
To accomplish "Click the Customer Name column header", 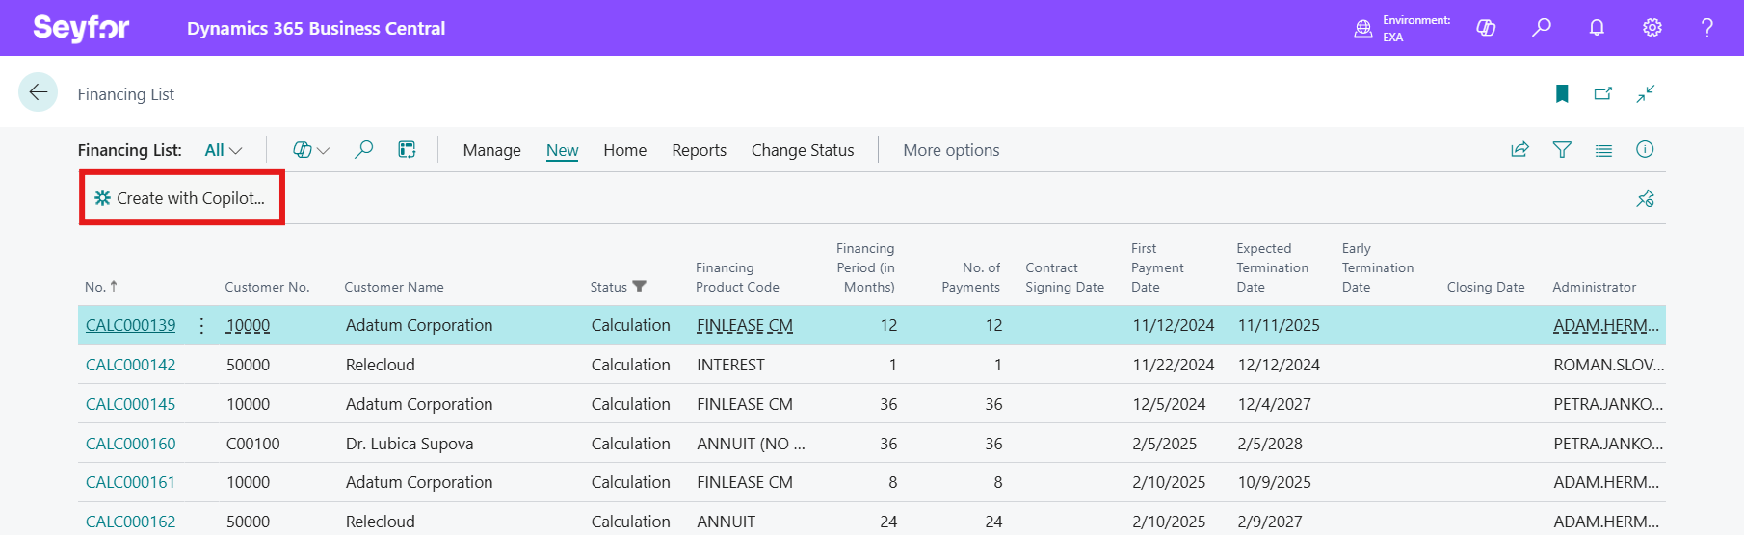I will coord(394,287).
